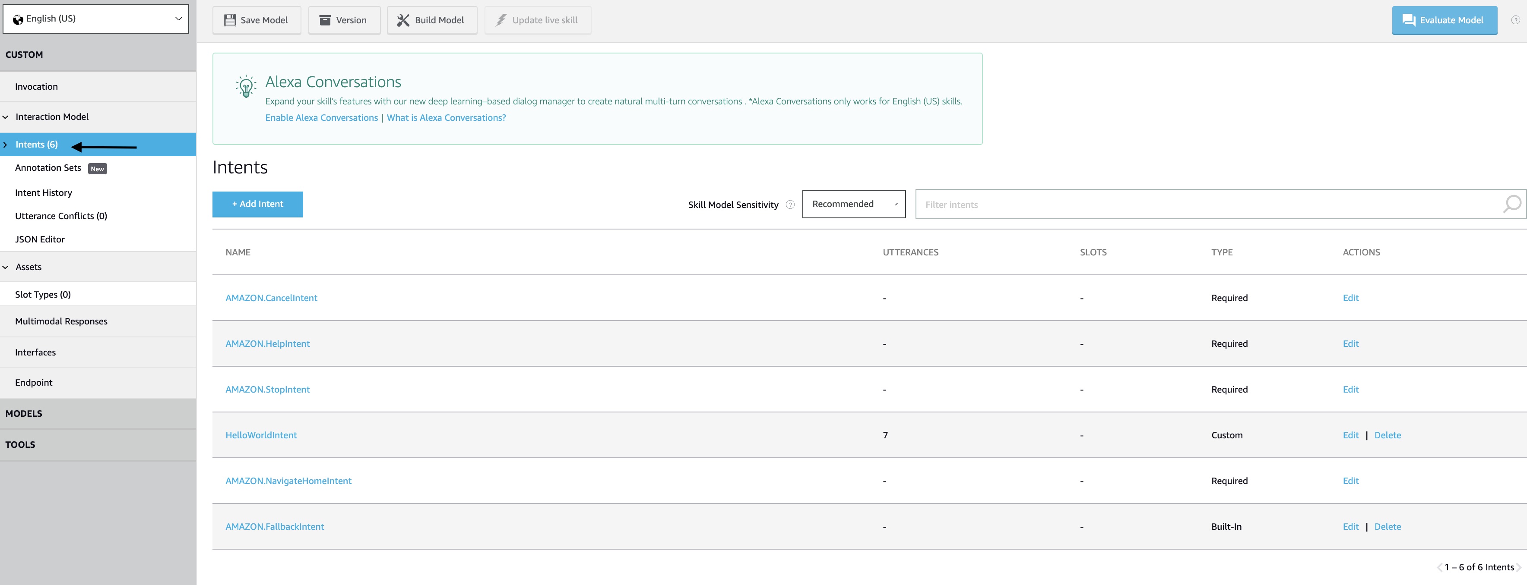Open AMAZON.FallbackIntent
This screenshot has height=585, width=1527.
pos(275,527)
